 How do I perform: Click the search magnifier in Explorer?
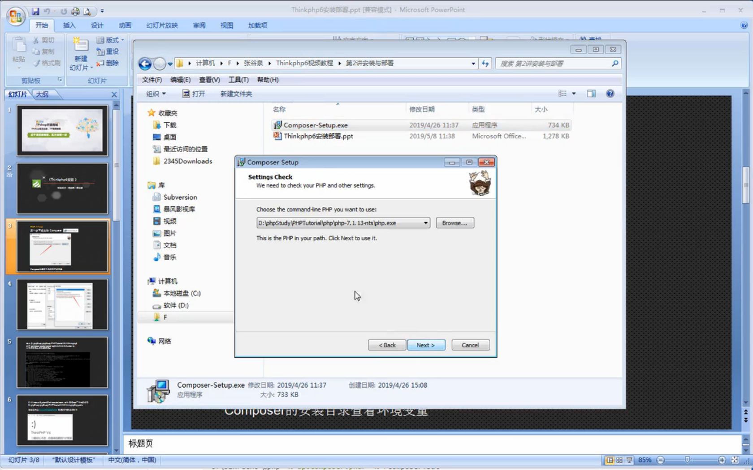tap(615, 64)
